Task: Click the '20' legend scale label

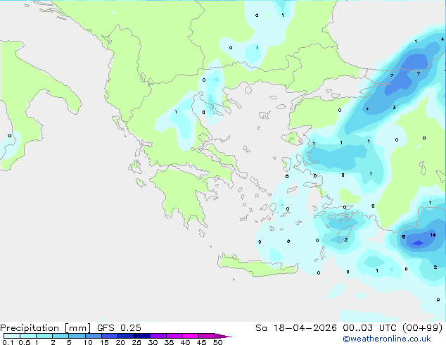Action: click(120, 342)
